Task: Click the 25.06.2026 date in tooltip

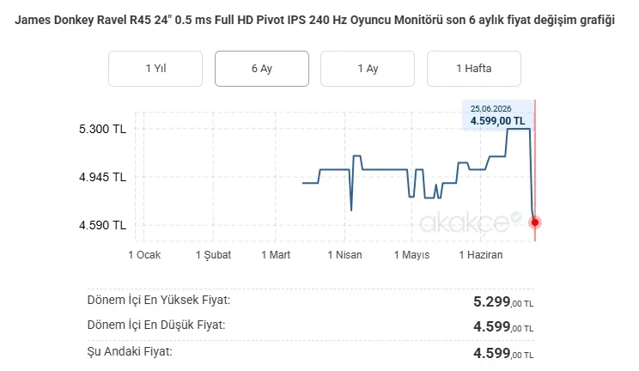Action: coord(490,109)
